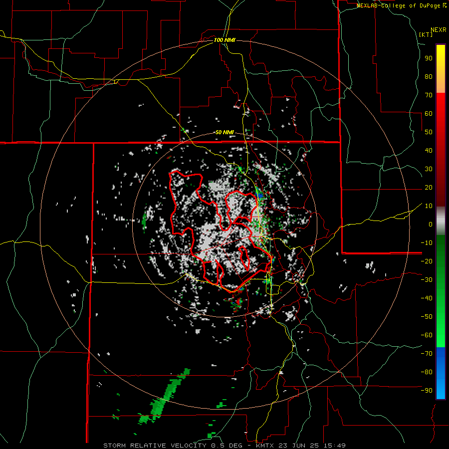The width and height of the screenshot is (449, 449).
Task: Click the positive 40 scale value
Action: (429, 150)
